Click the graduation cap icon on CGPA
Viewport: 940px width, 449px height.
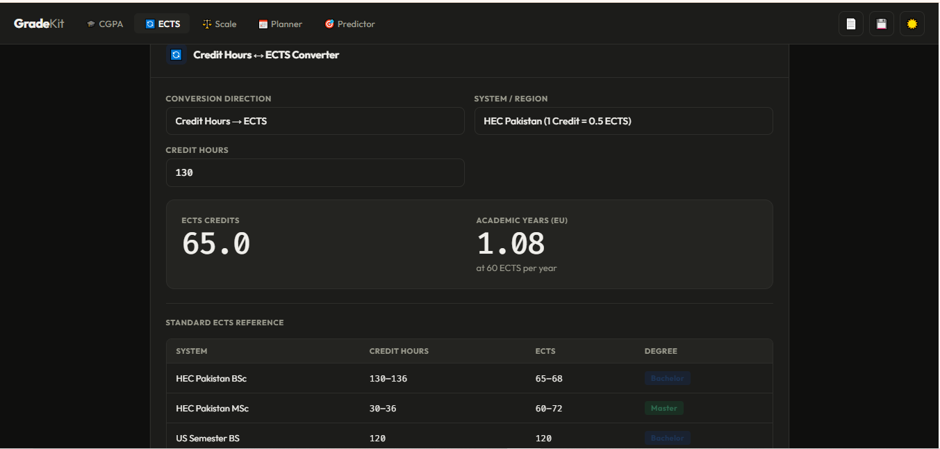91,24
